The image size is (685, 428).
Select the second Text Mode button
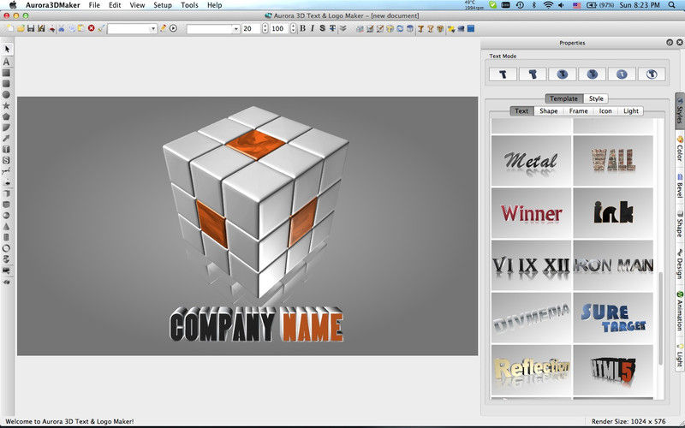(x=533, y=74)
